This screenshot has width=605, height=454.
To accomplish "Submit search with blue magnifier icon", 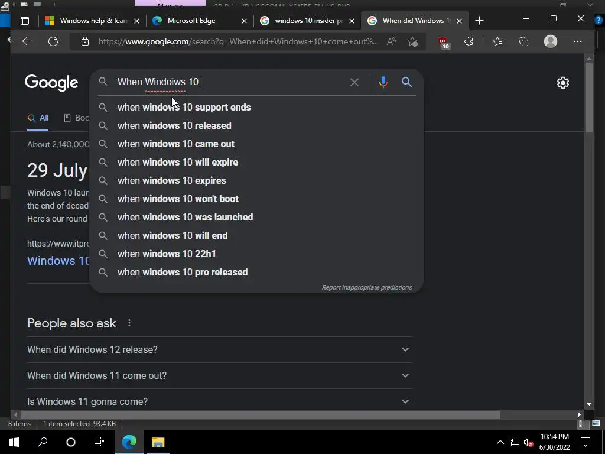I will coord(406,82).
